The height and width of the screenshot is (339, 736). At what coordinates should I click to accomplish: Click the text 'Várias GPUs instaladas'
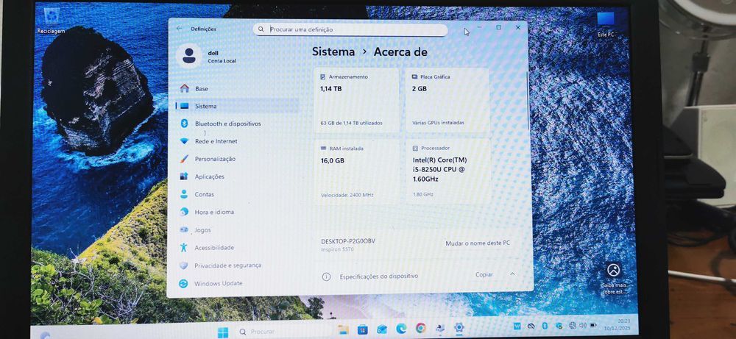[x=438, y=123]
